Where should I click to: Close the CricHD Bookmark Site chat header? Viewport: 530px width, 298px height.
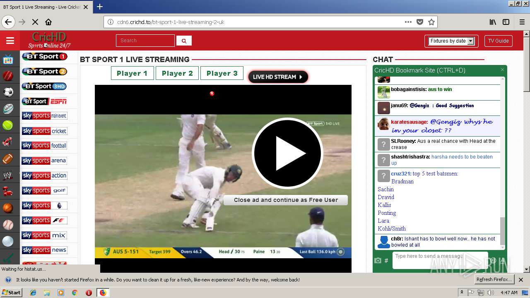pos(502,70)
